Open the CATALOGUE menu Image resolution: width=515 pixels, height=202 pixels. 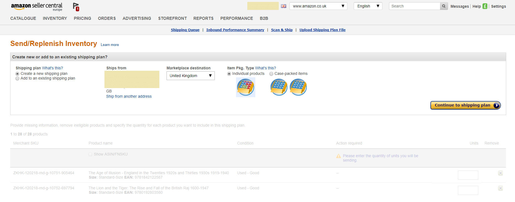click(23, 18)
